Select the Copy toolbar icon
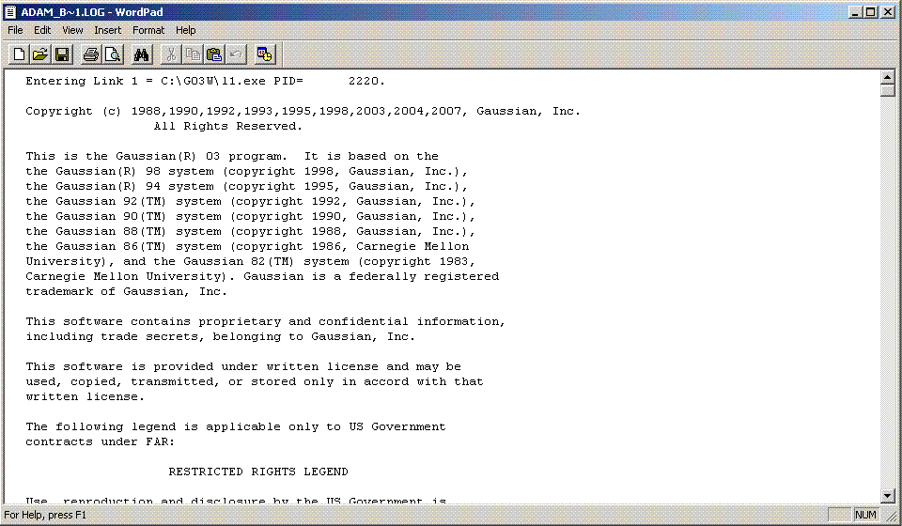Screen dimensions: 902x526 [193, 54]
